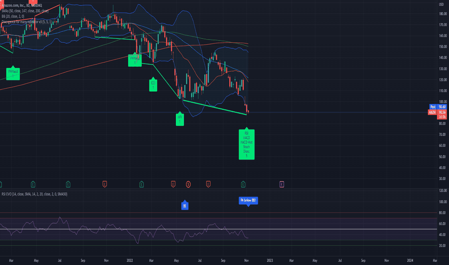Select the MFI divergence label
The image size is (449, 265).
pyautogui.click(x=180, y=119)
